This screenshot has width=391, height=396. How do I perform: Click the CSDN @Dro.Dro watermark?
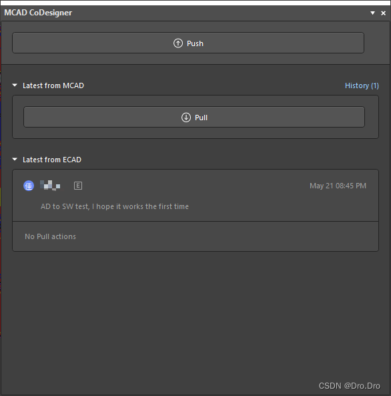tap(350, 386)
